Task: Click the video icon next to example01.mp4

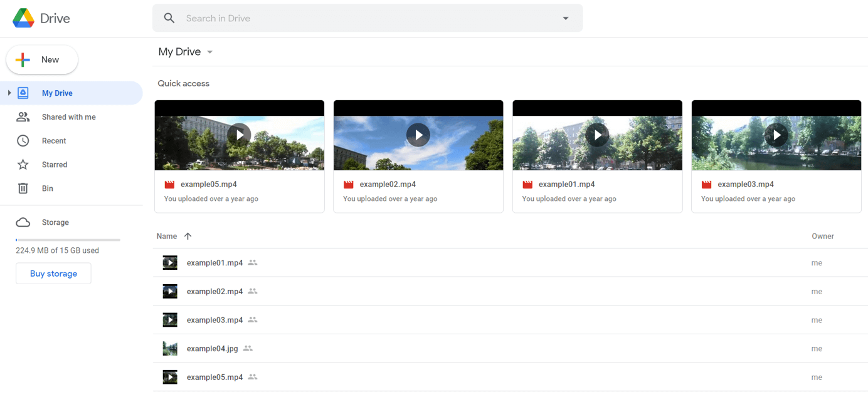Action: pos(169,262)
